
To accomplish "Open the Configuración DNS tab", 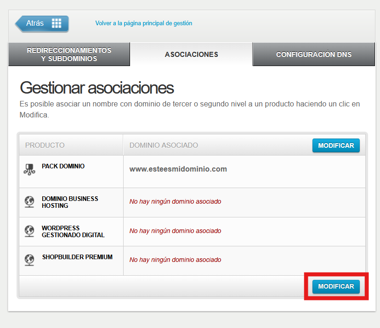I will pos(313,55).
